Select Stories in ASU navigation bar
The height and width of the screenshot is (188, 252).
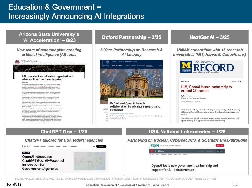pyautogui.click(x=61, y=63)
